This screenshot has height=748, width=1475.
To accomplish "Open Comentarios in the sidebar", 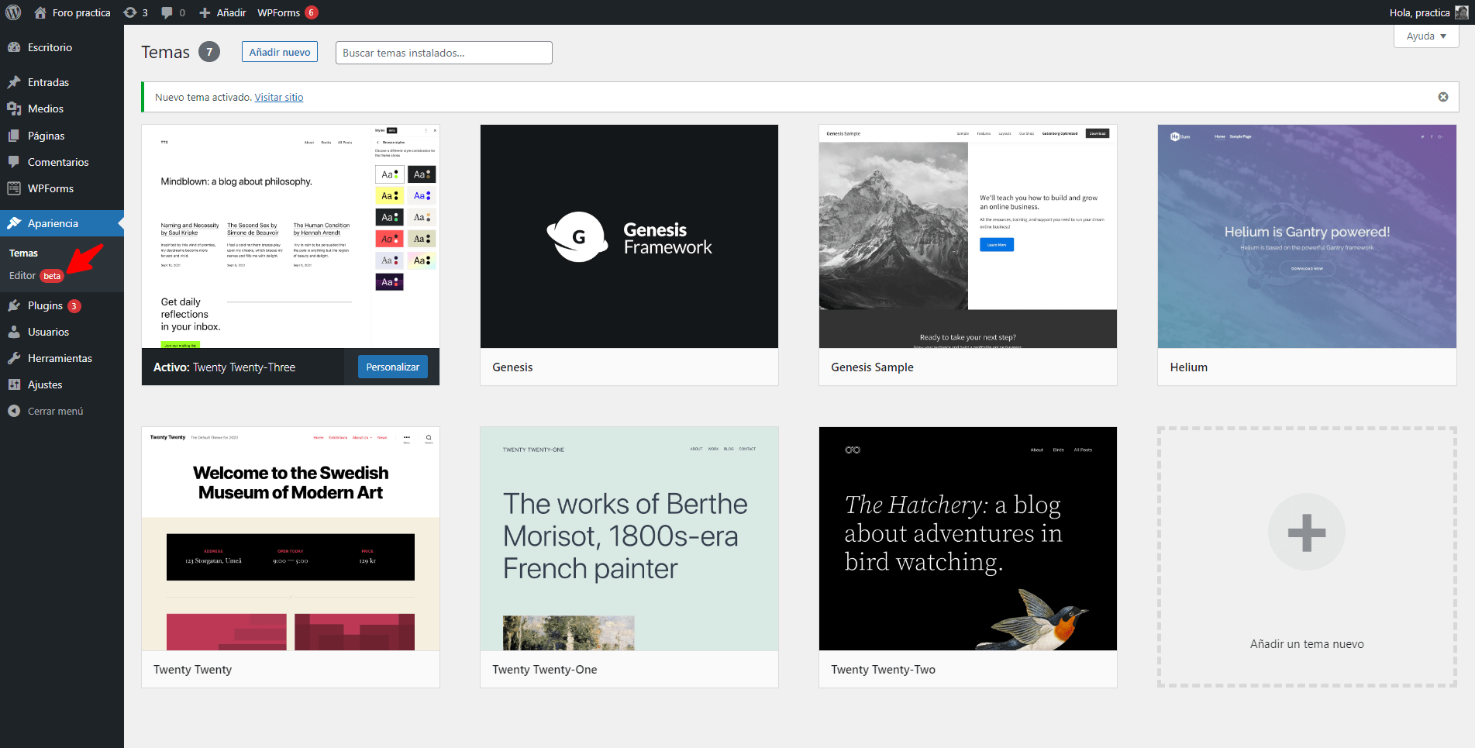I will click(x=58, y=162).
